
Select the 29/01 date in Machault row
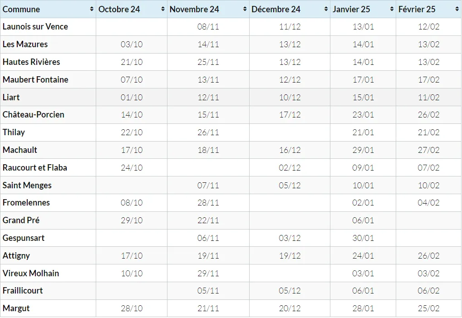[363, 150]
